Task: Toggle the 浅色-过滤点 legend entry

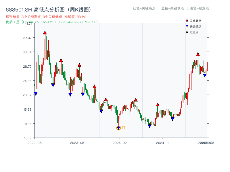Action: tap(198, 9)
